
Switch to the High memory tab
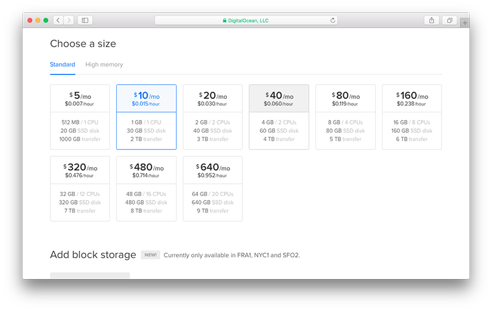click(x=104, y=65)
